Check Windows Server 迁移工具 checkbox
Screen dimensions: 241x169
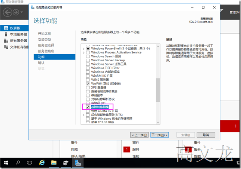pyautogui.click(x=88, y=64)
